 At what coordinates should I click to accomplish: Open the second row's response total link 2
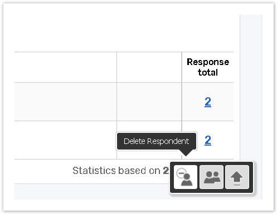(x=208, y=140)
